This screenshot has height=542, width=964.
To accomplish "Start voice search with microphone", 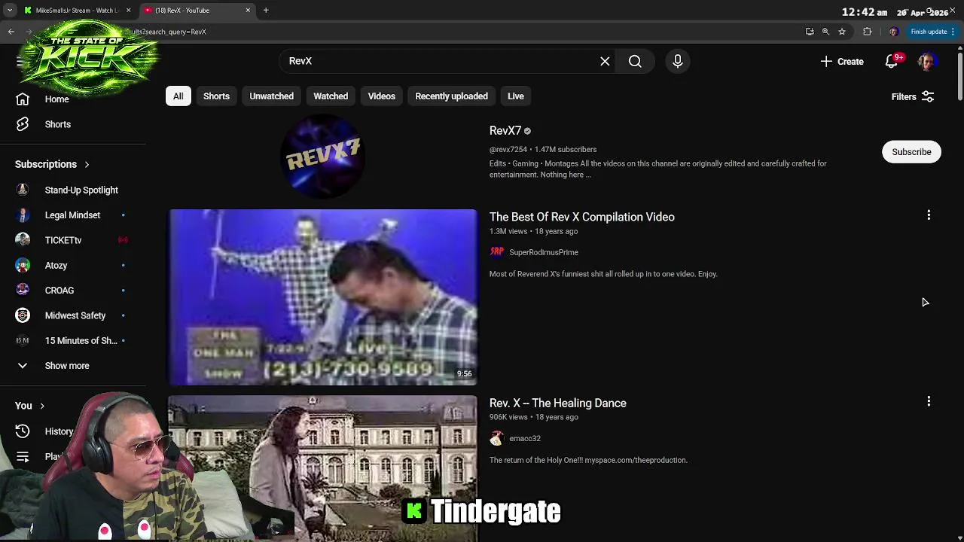I will [x=678, y=62].
